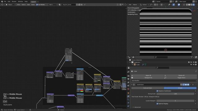
Task: Open the outliner display mode dropdown
Action: click(x=134, y=57)
